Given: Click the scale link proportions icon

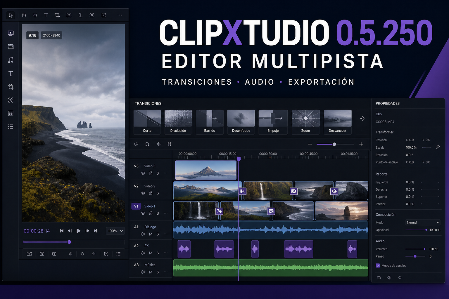Looking at the screenshot, I should [x=438, y=147].
